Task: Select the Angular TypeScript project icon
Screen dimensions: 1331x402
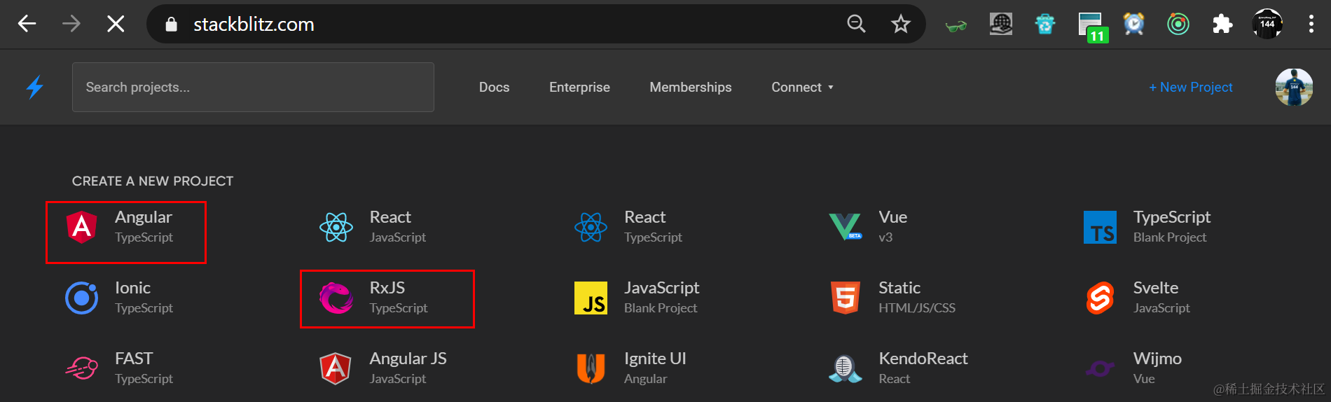Action: [x=82, y=227]
